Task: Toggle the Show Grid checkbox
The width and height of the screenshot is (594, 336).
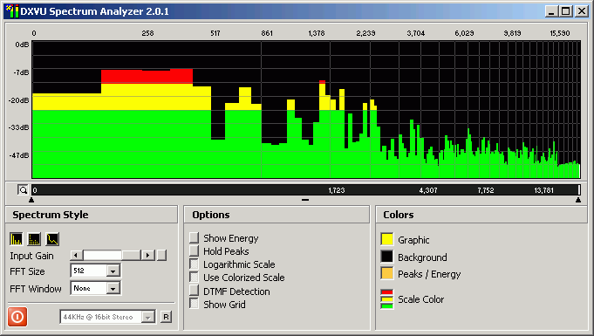Action: [194, 304]
